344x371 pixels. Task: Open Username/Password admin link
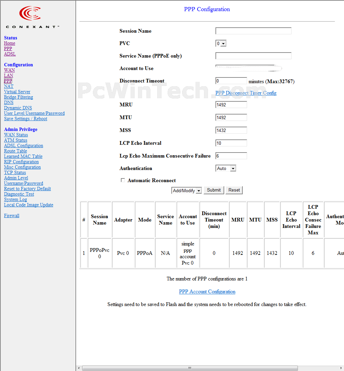coord(24,183)
